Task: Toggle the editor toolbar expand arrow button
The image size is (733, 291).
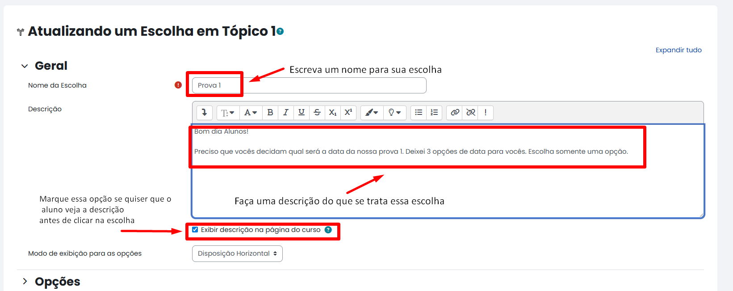Action: (205, 112)
